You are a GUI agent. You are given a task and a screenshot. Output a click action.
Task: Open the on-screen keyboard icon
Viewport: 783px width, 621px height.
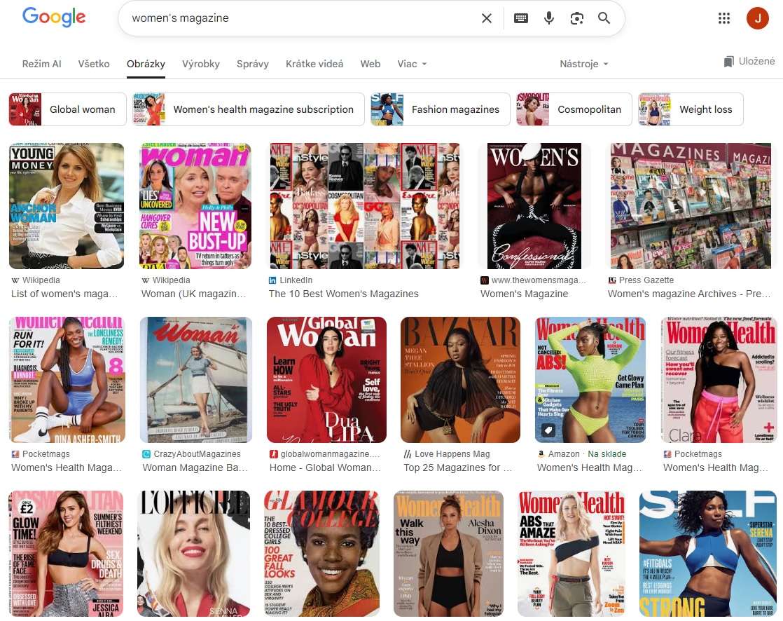pos(521,18)
